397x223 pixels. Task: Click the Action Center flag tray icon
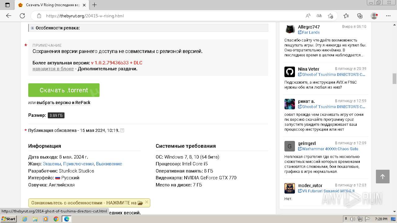point(368,219)
